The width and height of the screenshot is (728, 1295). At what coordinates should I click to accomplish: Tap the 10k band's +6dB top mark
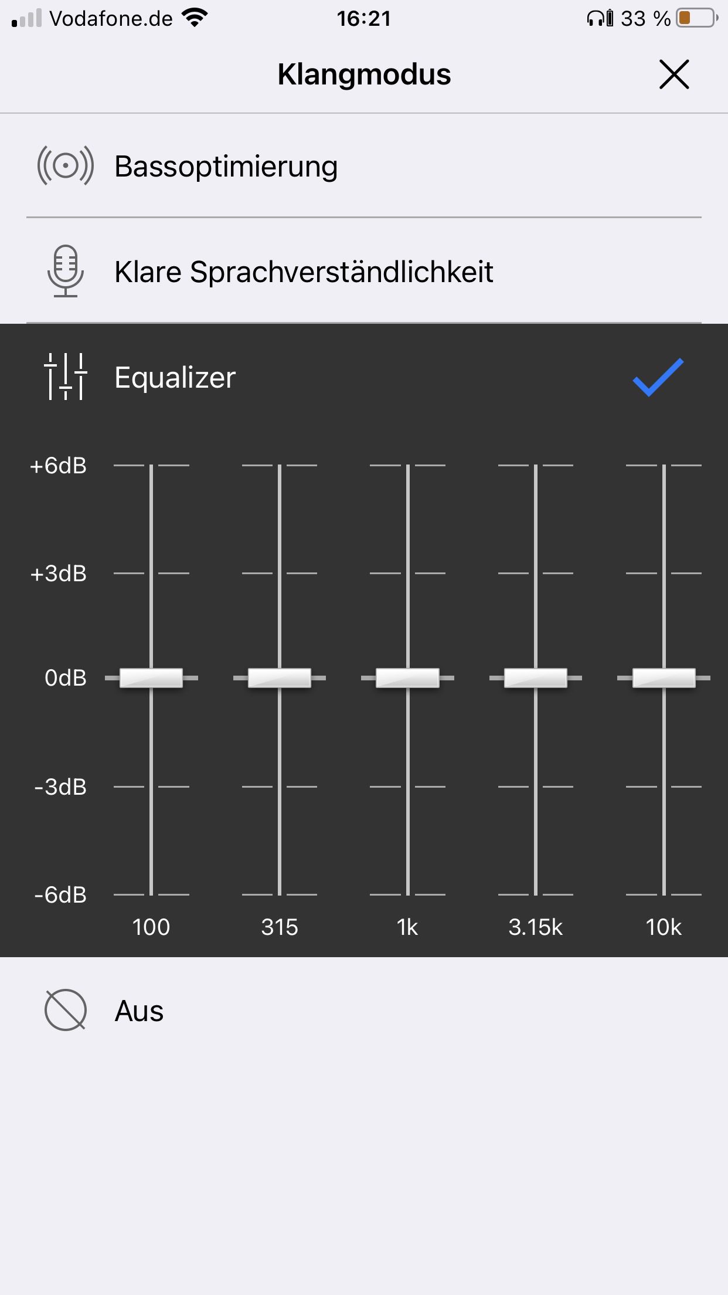pos(664,466)
